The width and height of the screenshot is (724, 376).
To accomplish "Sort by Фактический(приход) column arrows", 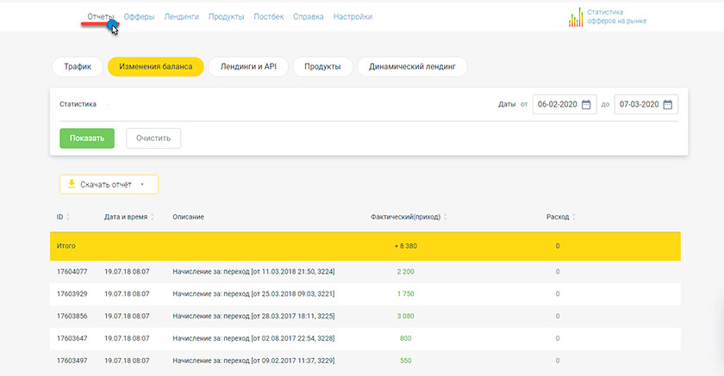I will click(x=445, y=217).
